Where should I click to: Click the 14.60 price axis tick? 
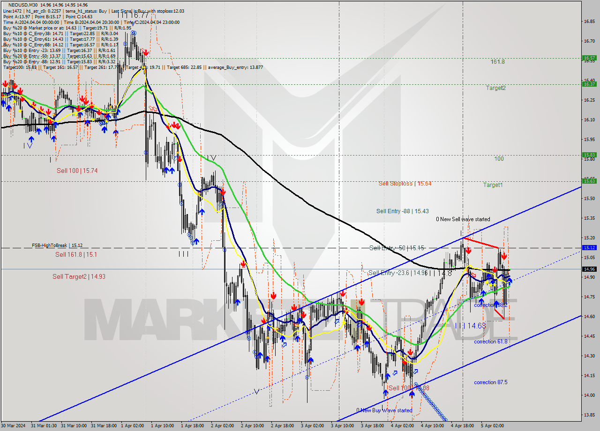coord(589,316)
